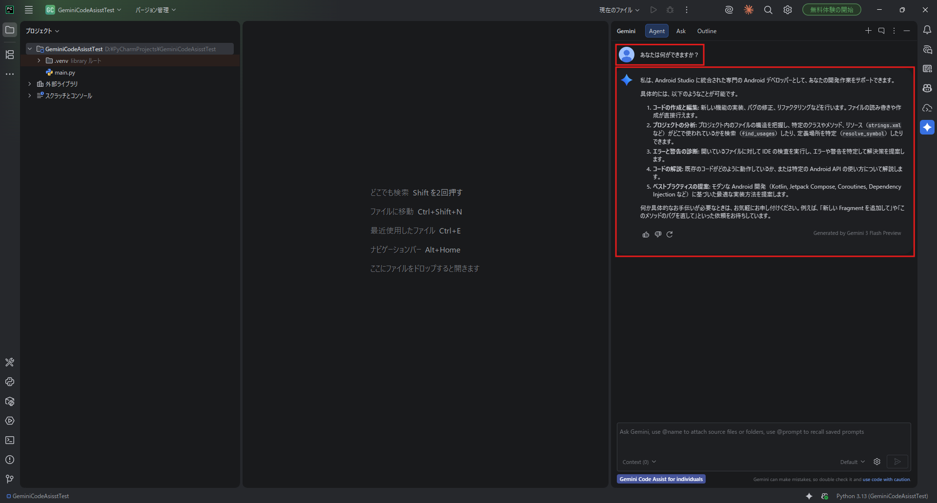937x503 pixels.
Task: Select the Agent mode tab
Action: [656, 31]
